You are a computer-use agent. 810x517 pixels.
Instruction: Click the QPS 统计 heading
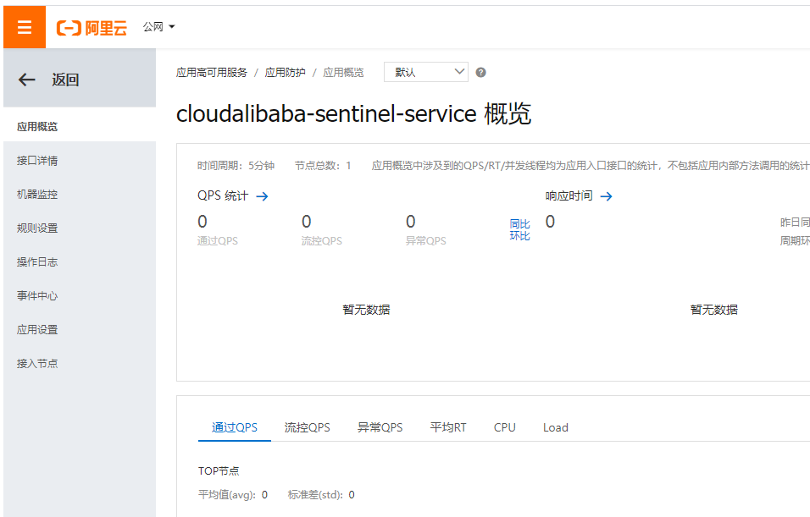click(223, 196)
